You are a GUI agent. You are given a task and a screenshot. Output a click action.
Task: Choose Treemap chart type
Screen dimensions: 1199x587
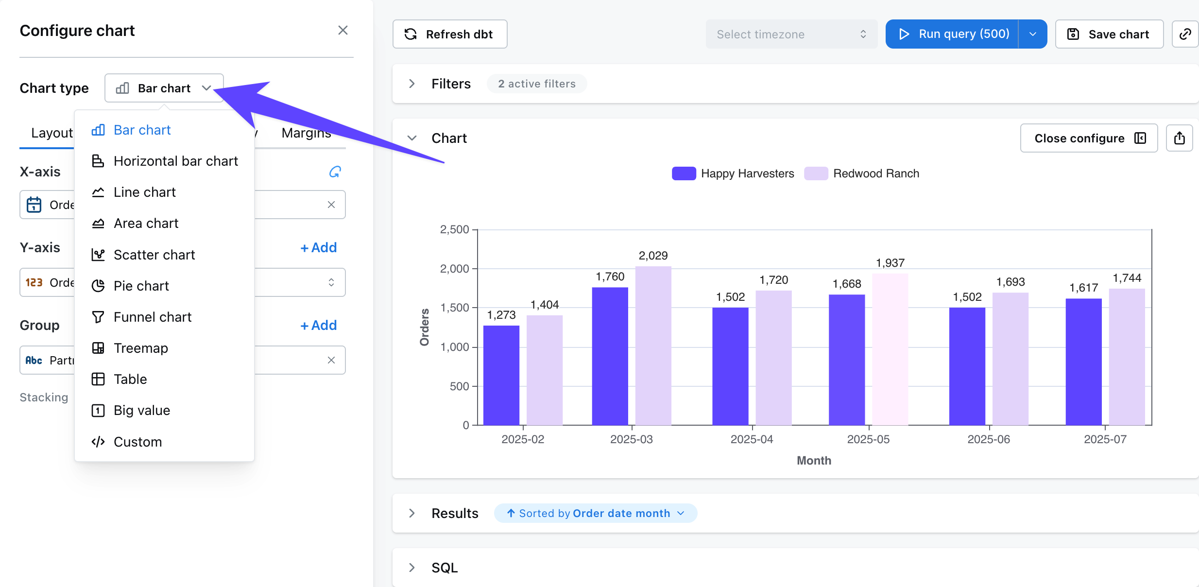tap(140, 348)
